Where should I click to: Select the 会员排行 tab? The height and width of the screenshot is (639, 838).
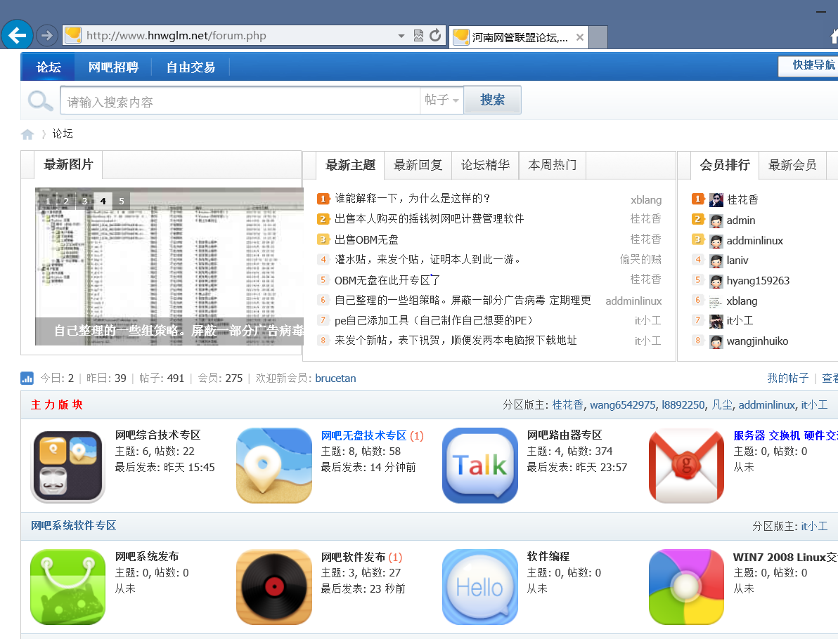tap(725, 165)
